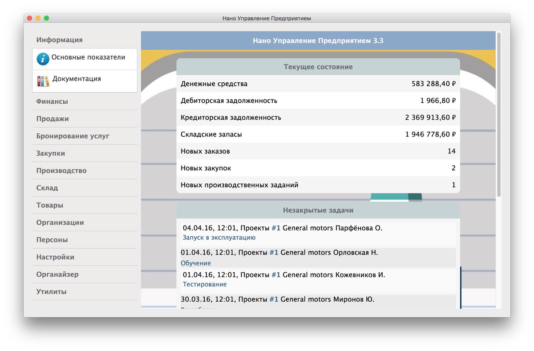Click the value 2 369 913,60 ₽
This screenshot has width=534, height=351.
pyautogui.click(x=430, y=117)
